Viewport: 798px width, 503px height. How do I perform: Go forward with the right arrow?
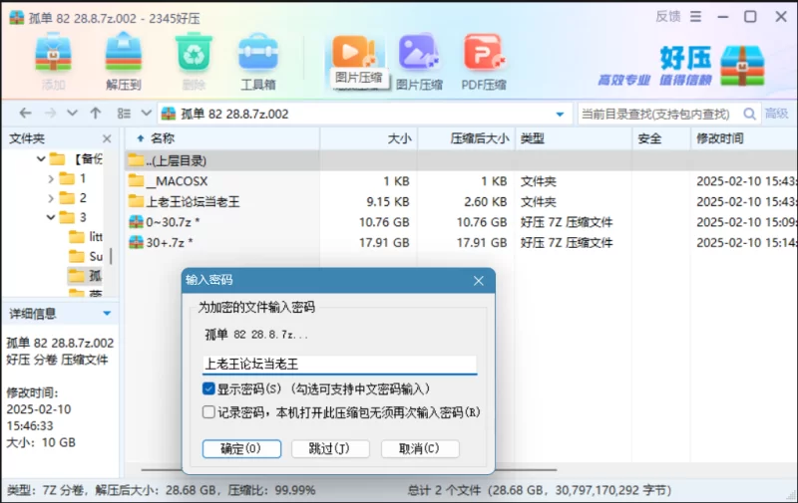(50, 114)
